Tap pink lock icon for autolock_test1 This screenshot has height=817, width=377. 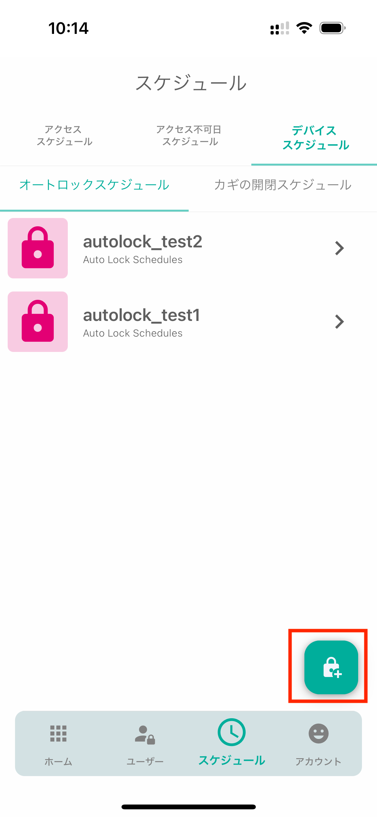[x=38, y=322]
